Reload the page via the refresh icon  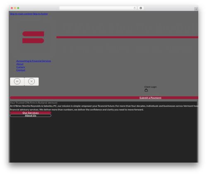135,8
